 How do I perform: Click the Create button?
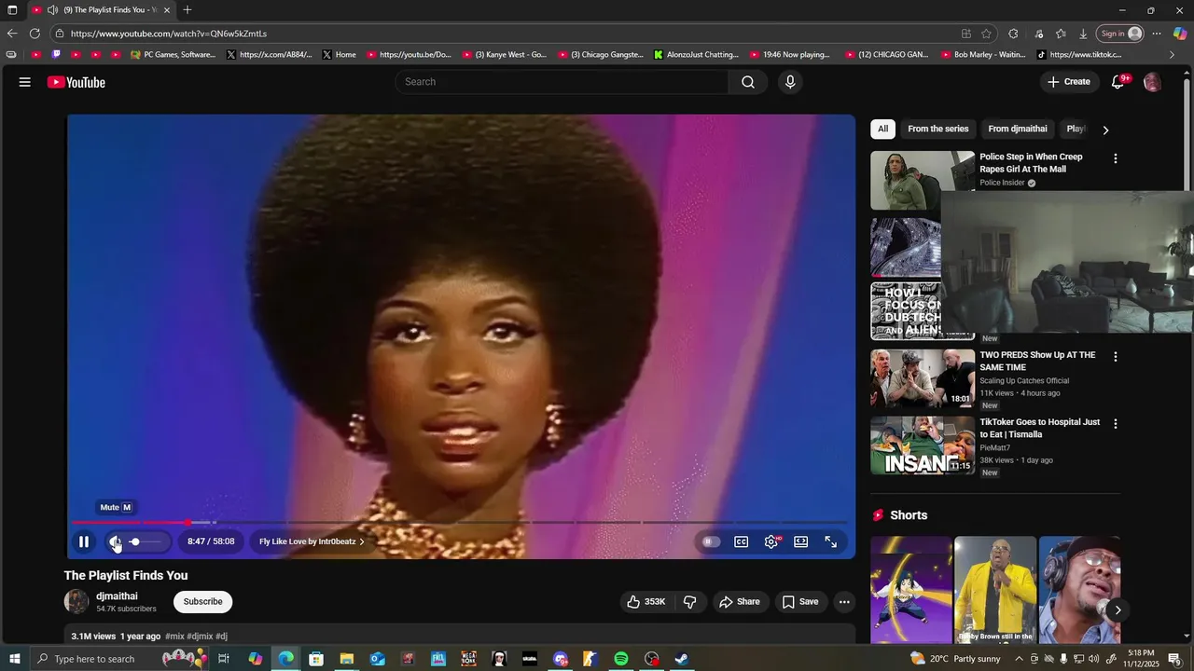coord(1069,82)
